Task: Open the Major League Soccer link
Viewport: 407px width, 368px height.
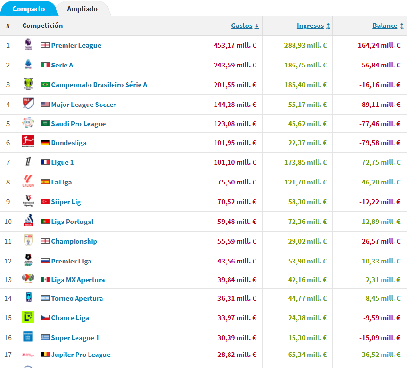Action: coord(84,105)
